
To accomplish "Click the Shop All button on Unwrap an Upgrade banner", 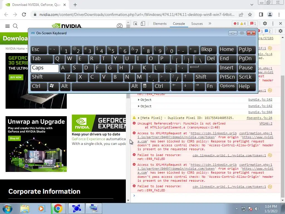I will [x=14, y=138].
